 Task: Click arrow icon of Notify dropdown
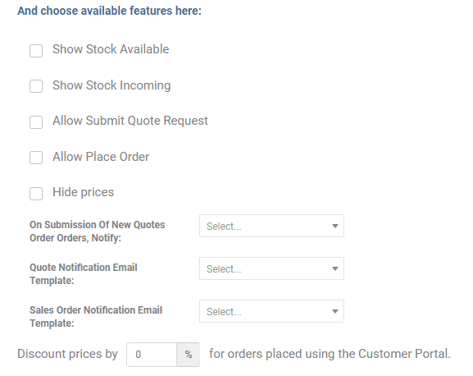tap(334, 226)
